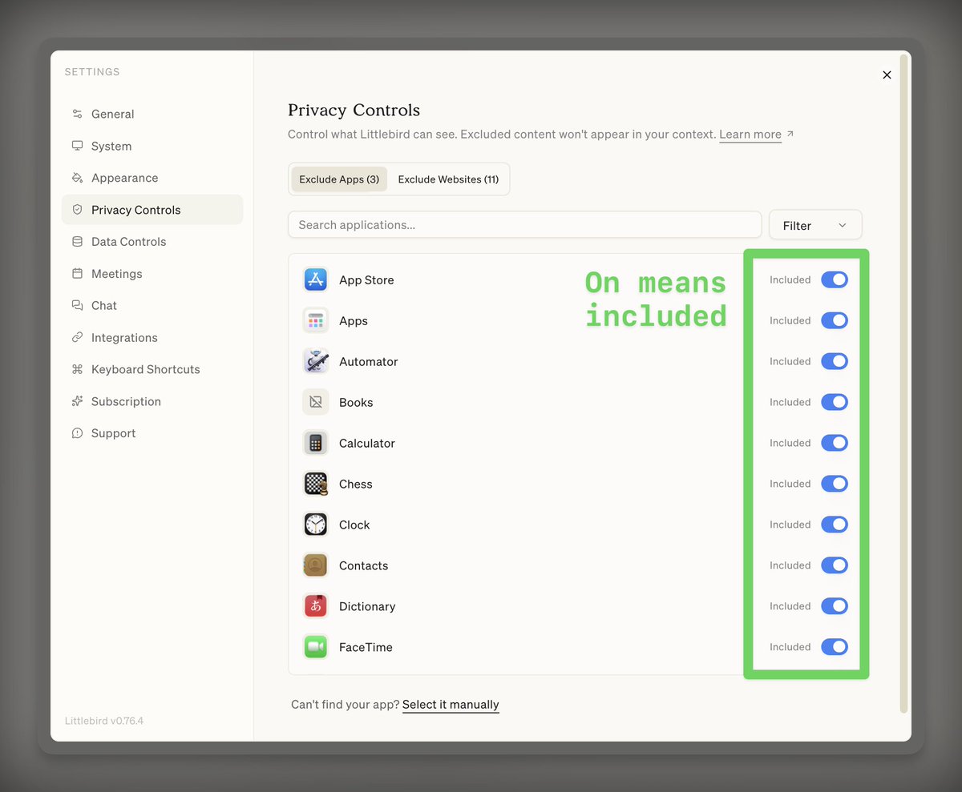Image resolution: width=962 pixels, height=792 pixels.
Task: Click the Apps grid app icon
Action: (x=316, y=320)
